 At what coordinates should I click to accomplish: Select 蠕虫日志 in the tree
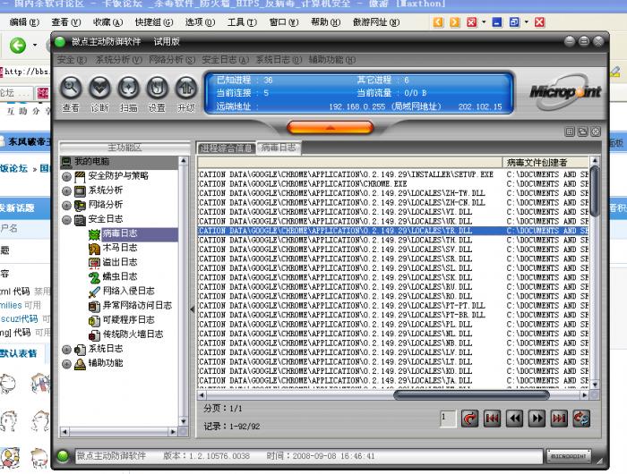119,276
